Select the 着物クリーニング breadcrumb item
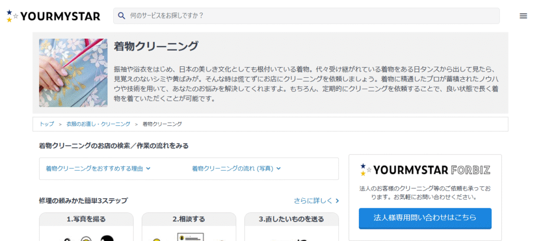This screenshot has height=241, width=534. (162, 124)
